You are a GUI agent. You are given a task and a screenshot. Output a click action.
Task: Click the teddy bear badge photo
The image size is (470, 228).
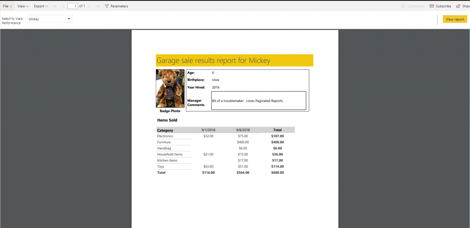point(170,89)
